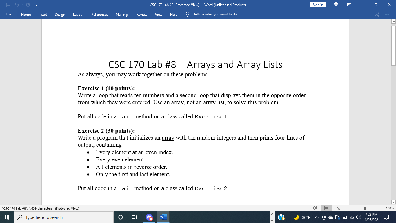The width and height of the screenshot is (396, 223).
Task: Open the OneDrive icon in system tray
Action: (330, 217)
